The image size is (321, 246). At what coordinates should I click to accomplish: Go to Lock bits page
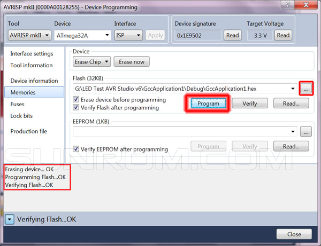tap(21, 116)
